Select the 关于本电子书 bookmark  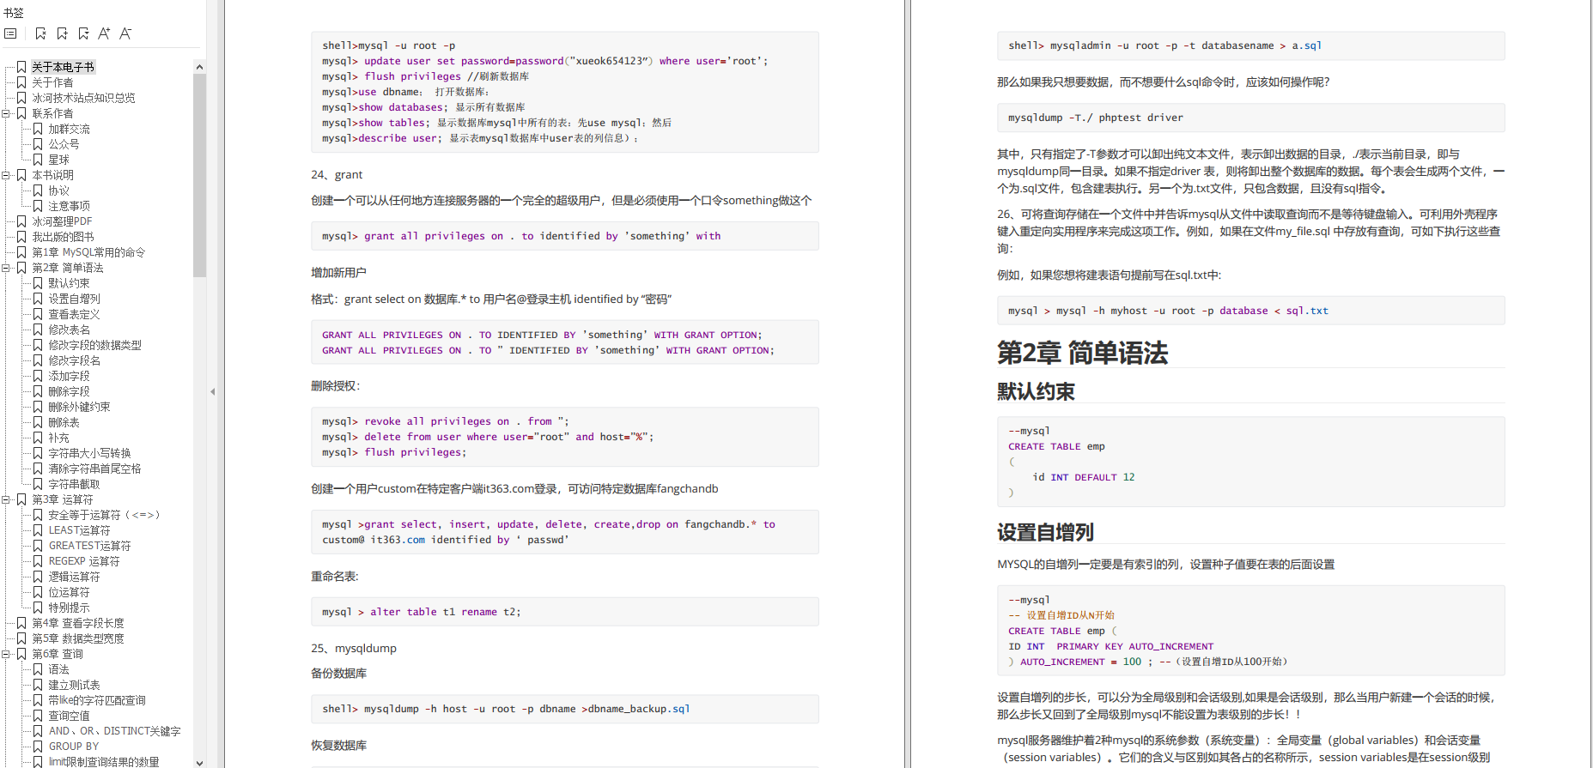click(63, 67)
